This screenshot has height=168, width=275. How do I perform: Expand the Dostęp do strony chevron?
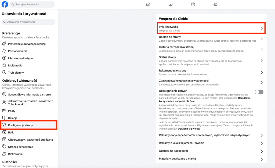click(262, 39)
